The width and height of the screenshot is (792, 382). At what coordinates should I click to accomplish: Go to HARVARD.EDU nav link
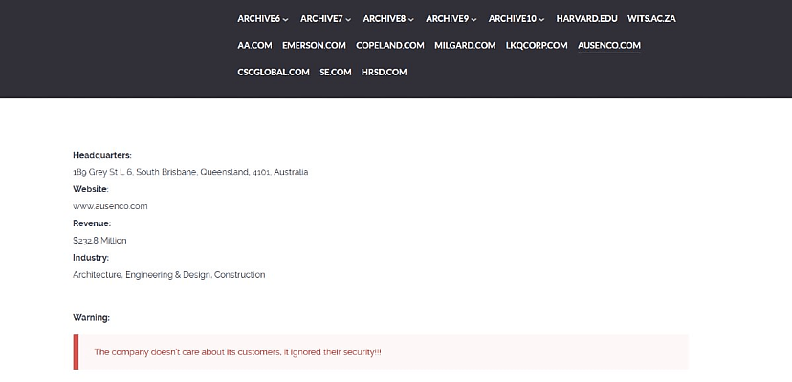(x=586, y=19)
